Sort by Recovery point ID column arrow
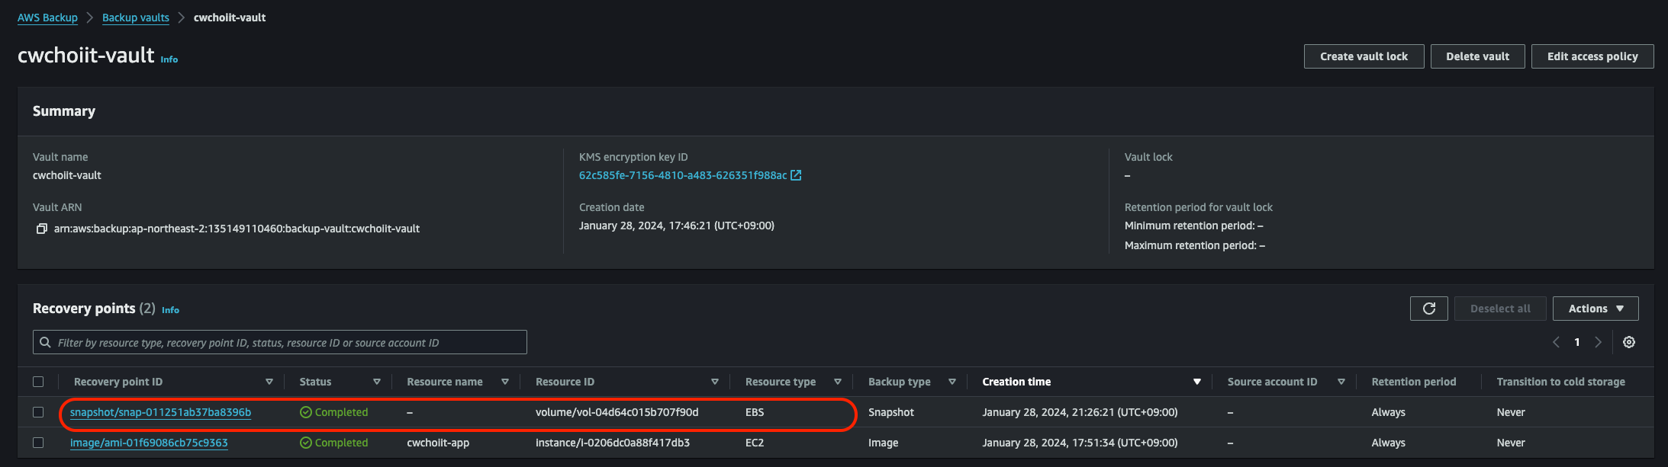Viewport: 1668px width, 467px height. [x=269, y=382]
